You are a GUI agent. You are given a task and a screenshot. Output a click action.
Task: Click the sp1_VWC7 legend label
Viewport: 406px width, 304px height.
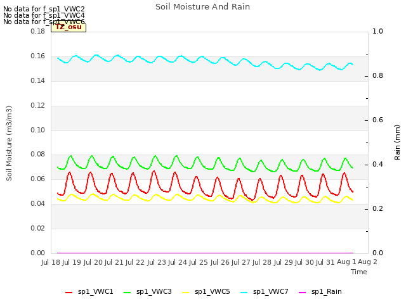271,291
